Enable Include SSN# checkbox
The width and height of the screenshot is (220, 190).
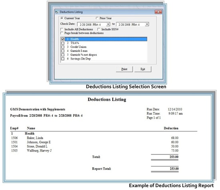pos(99,29)
